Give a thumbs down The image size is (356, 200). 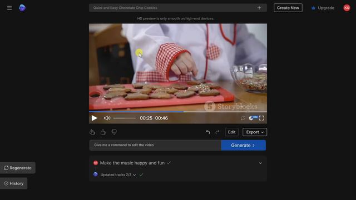tap(114, 132)
